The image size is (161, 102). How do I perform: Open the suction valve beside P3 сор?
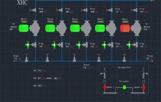click(84, 10)
